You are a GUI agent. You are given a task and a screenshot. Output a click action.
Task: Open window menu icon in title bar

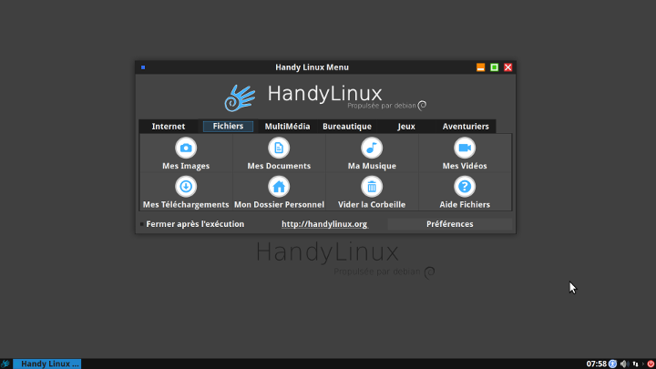tap(143, 67)
